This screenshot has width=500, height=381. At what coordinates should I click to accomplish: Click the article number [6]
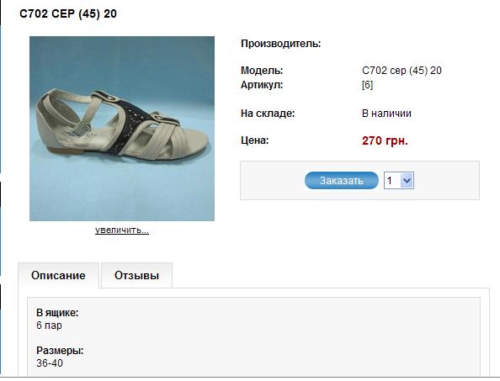367,85
